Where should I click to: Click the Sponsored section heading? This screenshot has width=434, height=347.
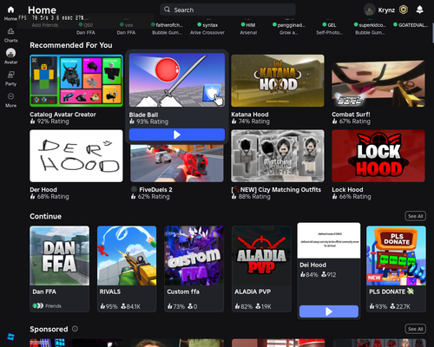click(49, 329)
